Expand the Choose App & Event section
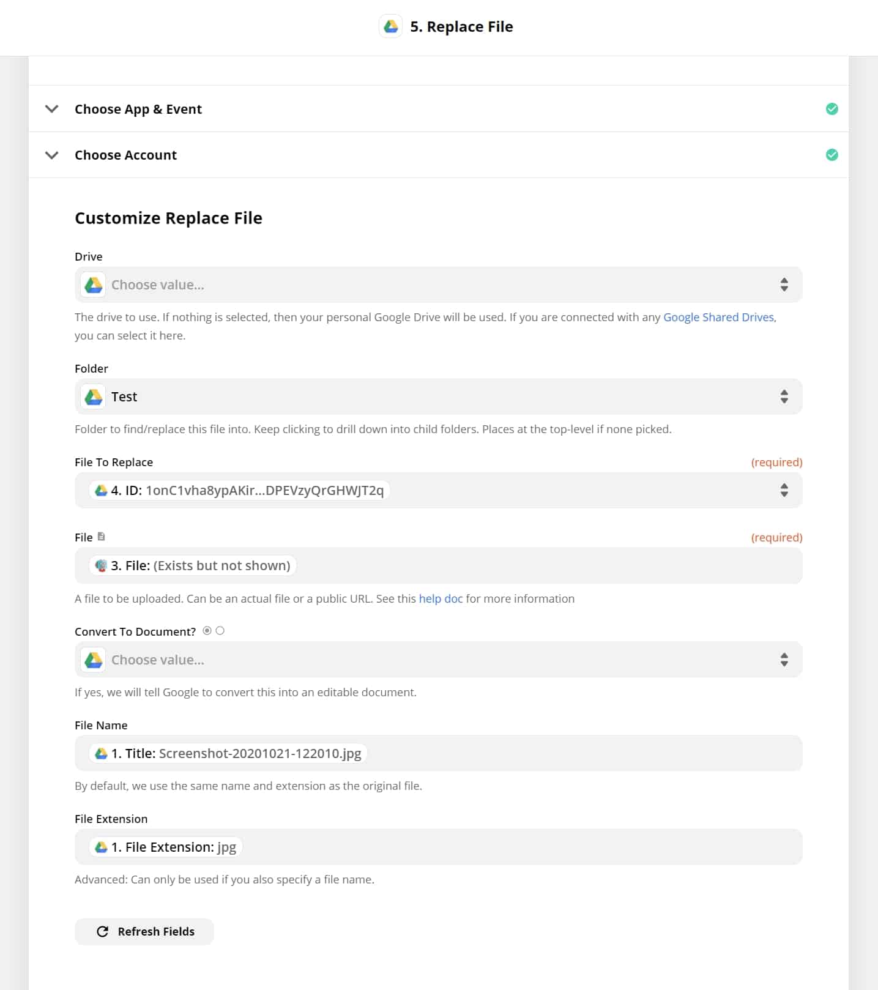The width and height of the screenshot is (878, 990). [52, 109]
